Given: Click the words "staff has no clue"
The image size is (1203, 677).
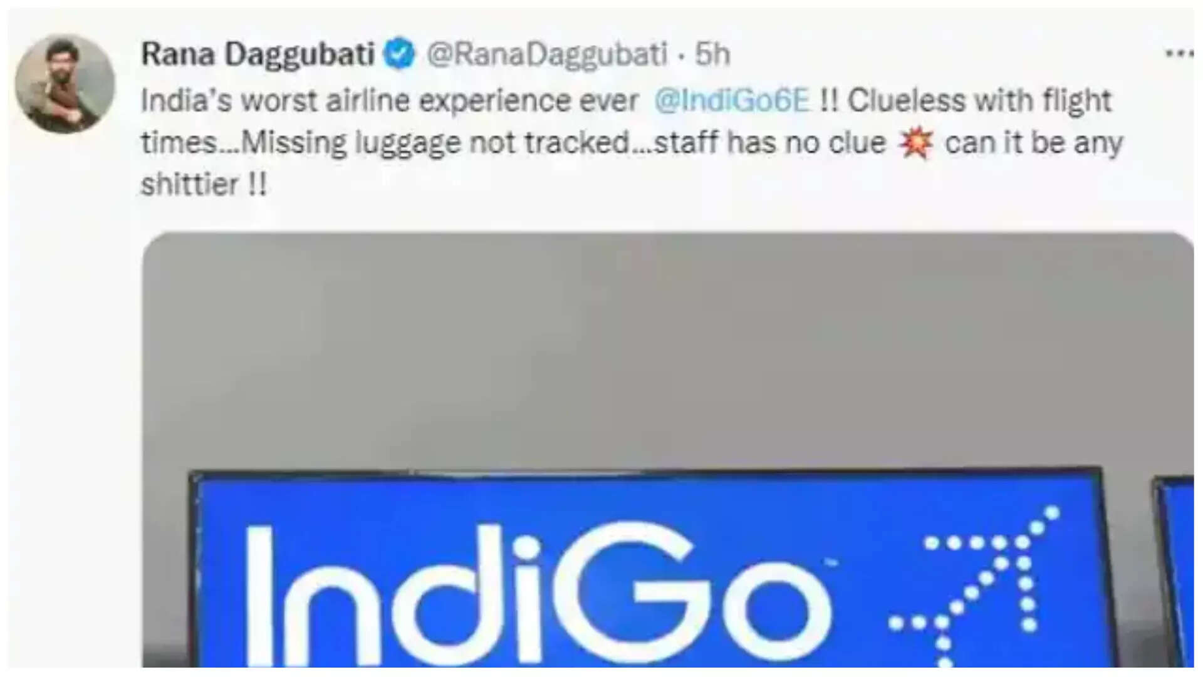Looking at the screenshot, I should click(x=771, y=143).
